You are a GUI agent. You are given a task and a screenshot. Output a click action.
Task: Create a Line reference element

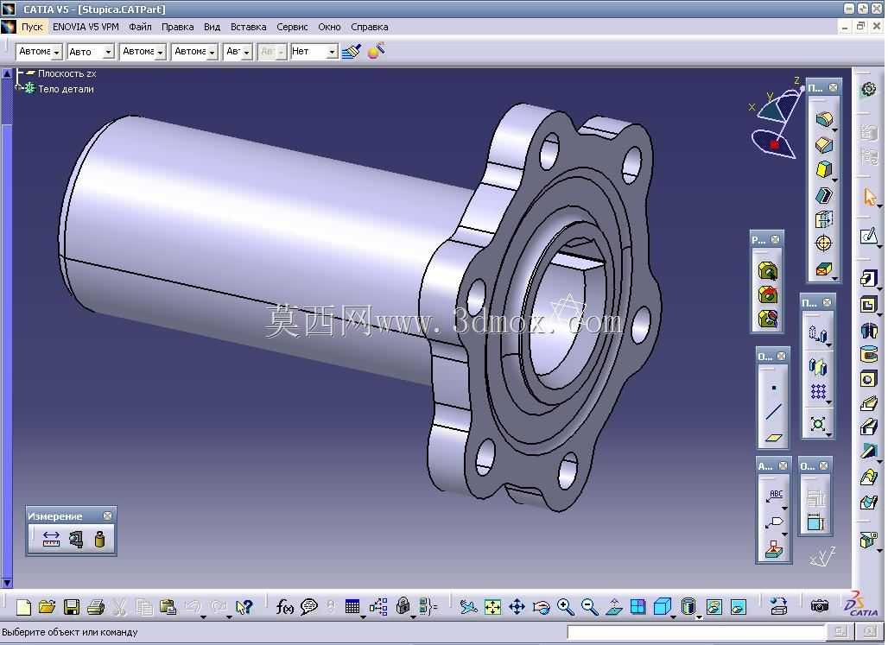pyautogui.click(x=774, y=412)
